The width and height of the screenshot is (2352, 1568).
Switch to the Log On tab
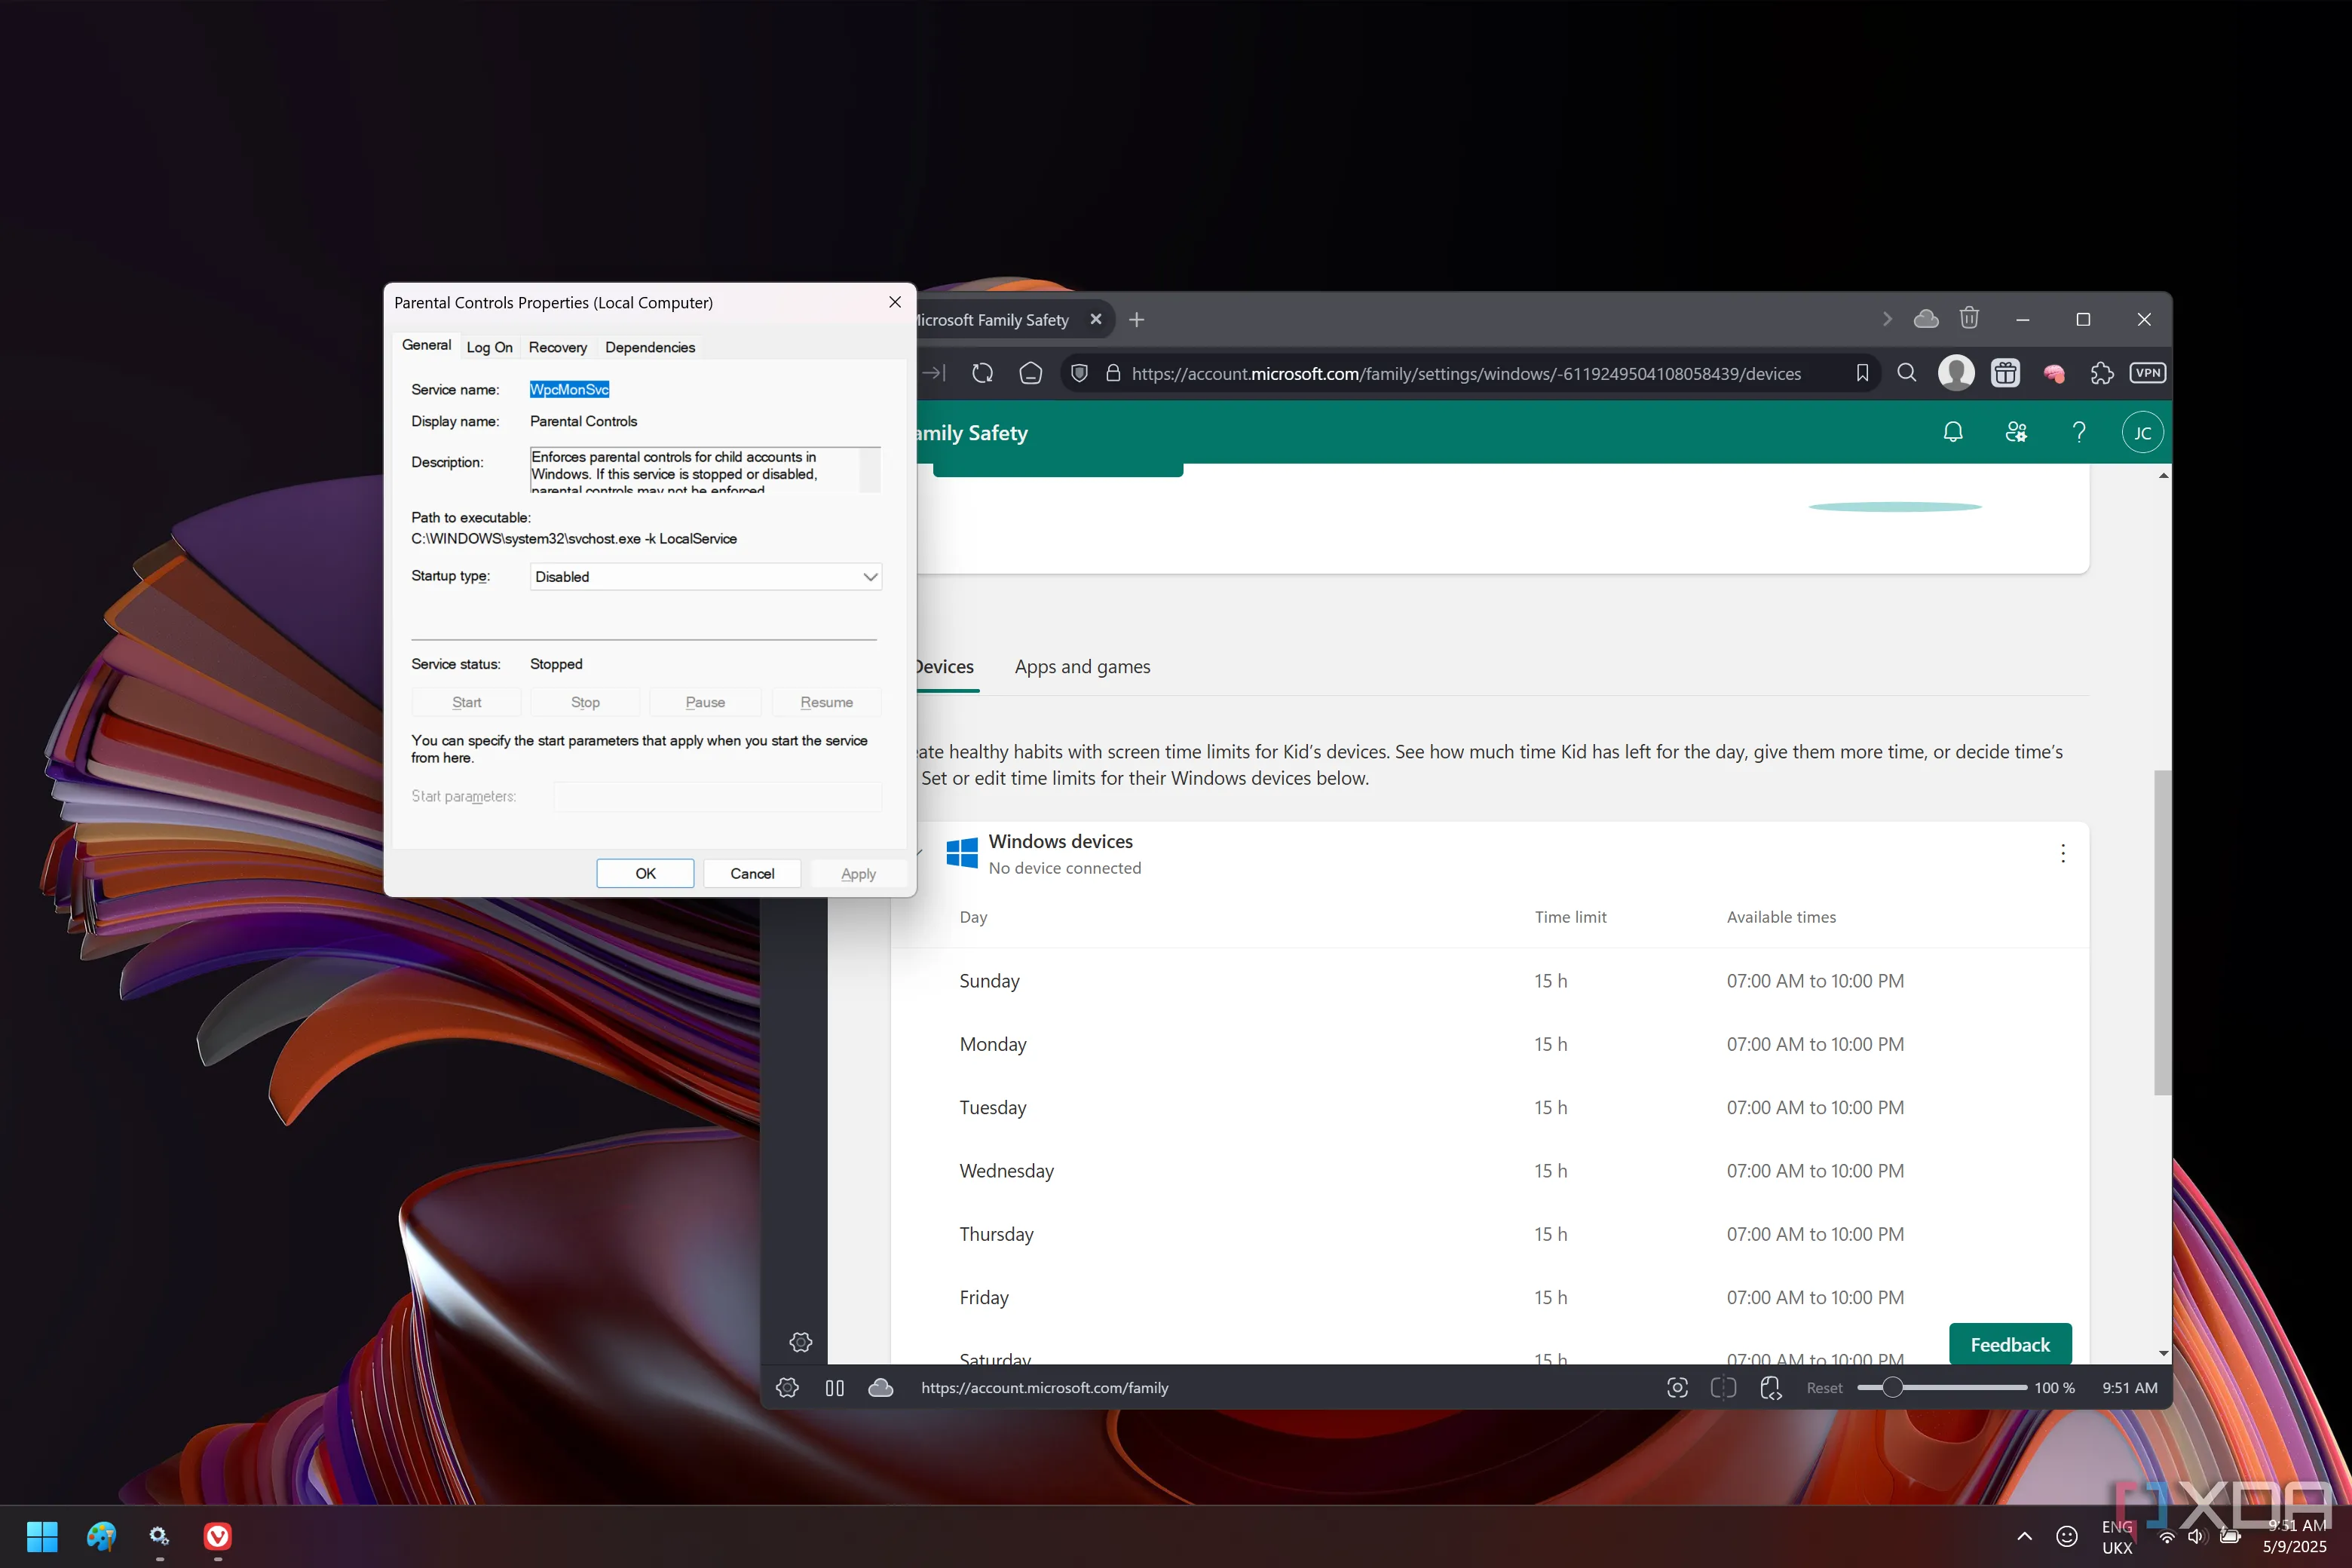489,347
